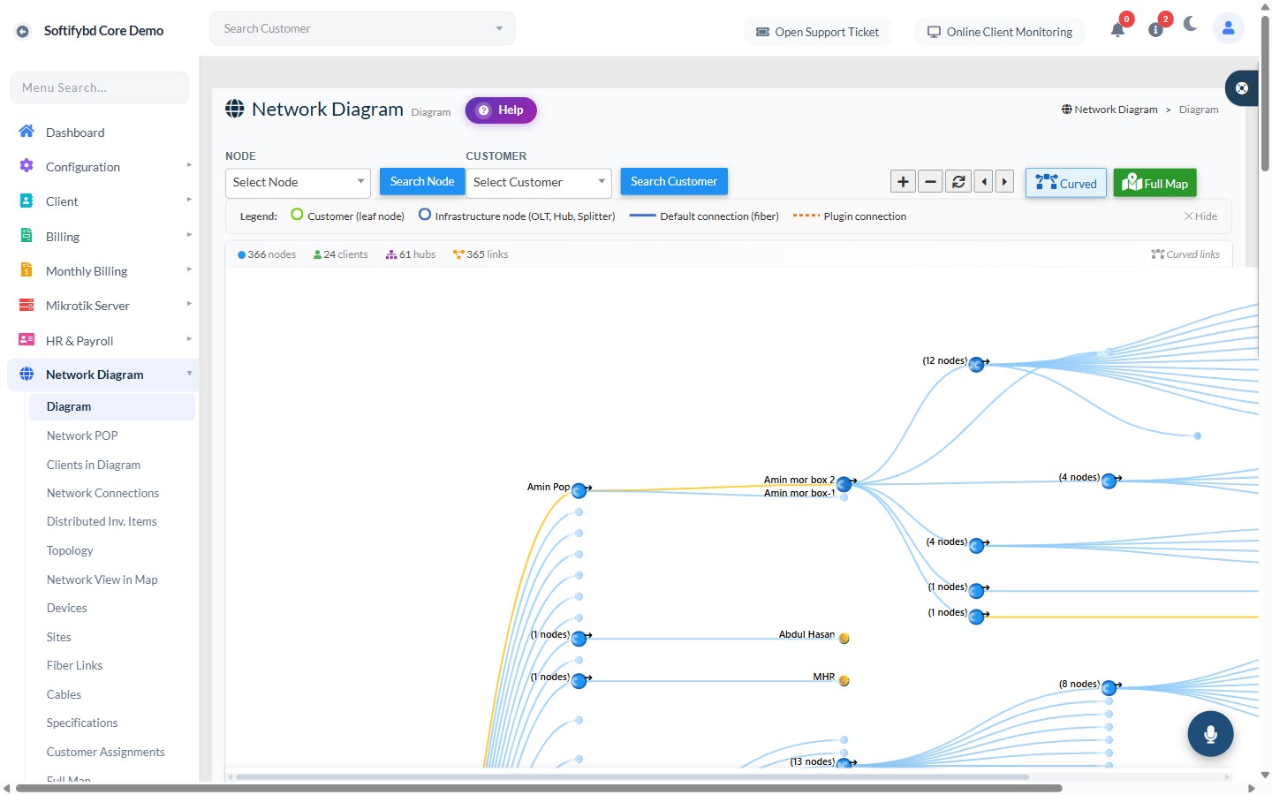Image resolution: width=1272 pixels, height=795 pixels.
Task: Toggle Curved links mode
Action: tap(1066, 183)
